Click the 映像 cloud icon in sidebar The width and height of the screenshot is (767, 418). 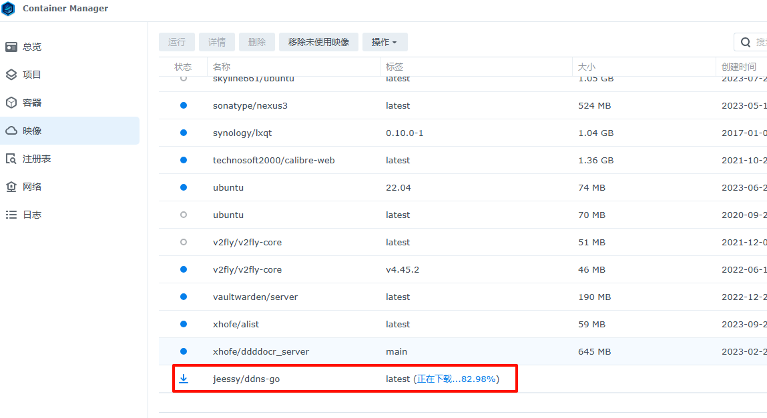click(x=11, y=131)
